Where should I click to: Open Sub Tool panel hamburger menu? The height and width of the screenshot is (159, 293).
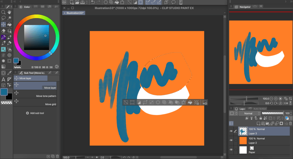(x=16, y=73)
